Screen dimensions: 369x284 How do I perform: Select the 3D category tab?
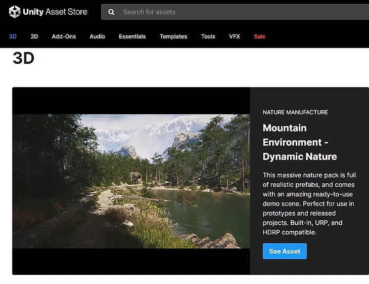[x=13, y=36]
